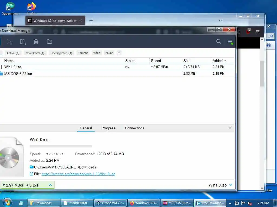Click Free Download Manager taskbar button
This screenshot has height=207, width=277.
point(210,203)
